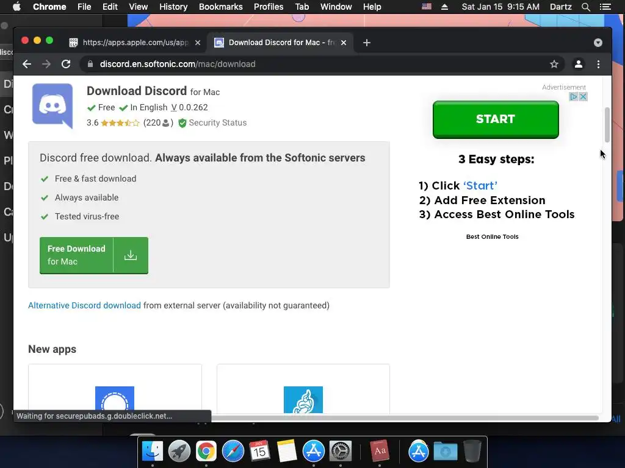
Task: Click the version number V 0.0.262
Action: 189,107
